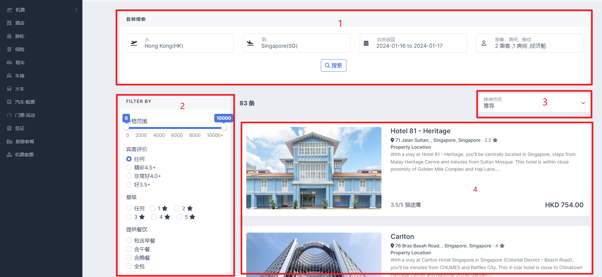Click the hotel (酒店) sidebar icon

[x=9, y=23]
